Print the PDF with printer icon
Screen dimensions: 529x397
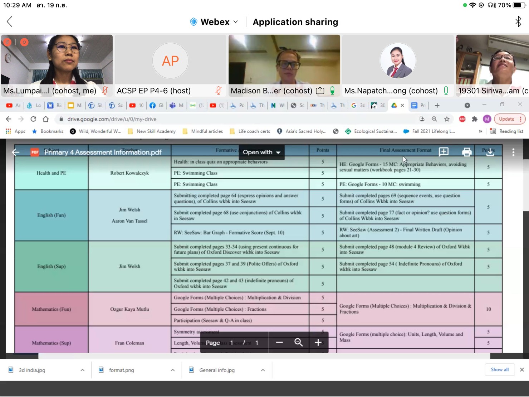pyautogui.click(x=467, y=152)
